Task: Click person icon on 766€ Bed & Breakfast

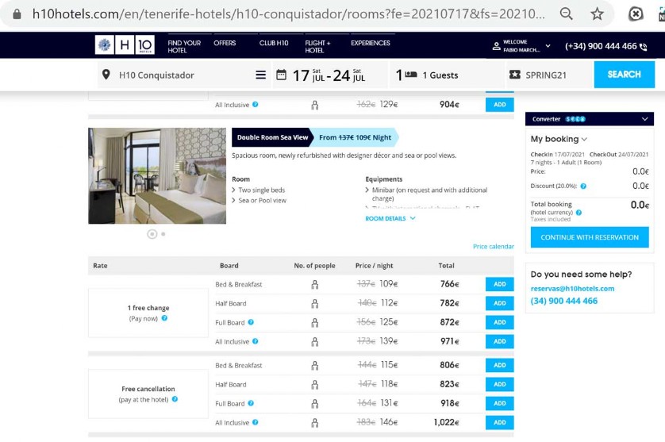Action: click(315, 285)
